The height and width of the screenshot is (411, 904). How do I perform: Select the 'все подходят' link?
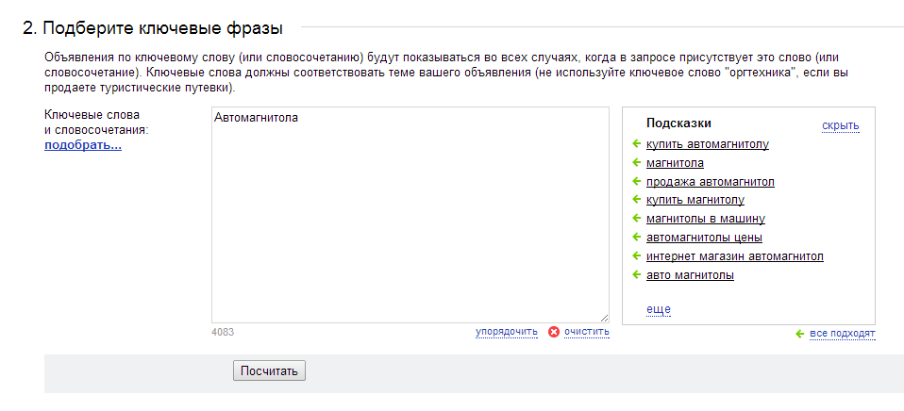(x=843, y=334)
